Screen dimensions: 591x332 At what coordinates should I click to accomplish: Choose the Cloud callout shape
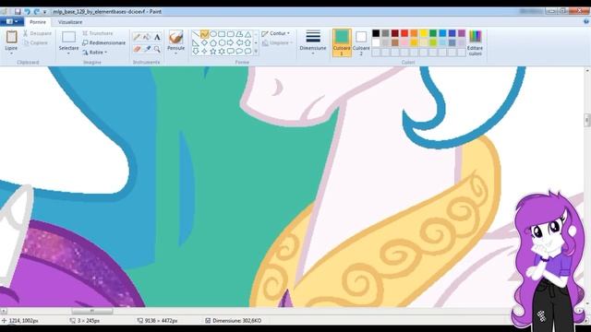tap(247, 52)
